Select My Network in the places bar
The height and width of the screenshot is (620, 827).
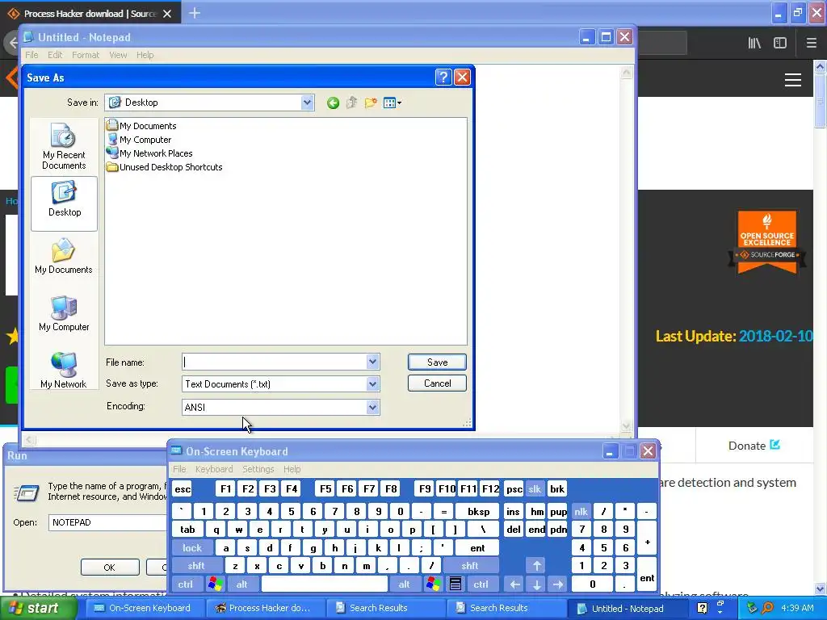[x=64, y=370]
